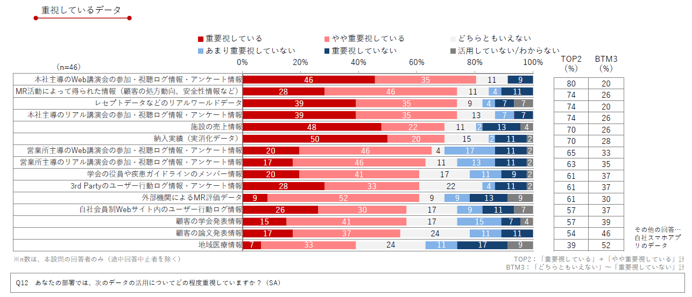
Task: Select the TOP2 value 80 in the first row
Action: pyautogui.click(x=571, y=83)
